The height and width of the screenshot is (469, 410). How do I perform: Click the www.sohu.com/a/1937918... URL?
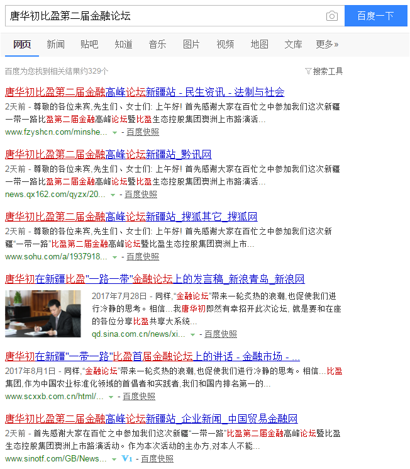[x=56, y=257]
